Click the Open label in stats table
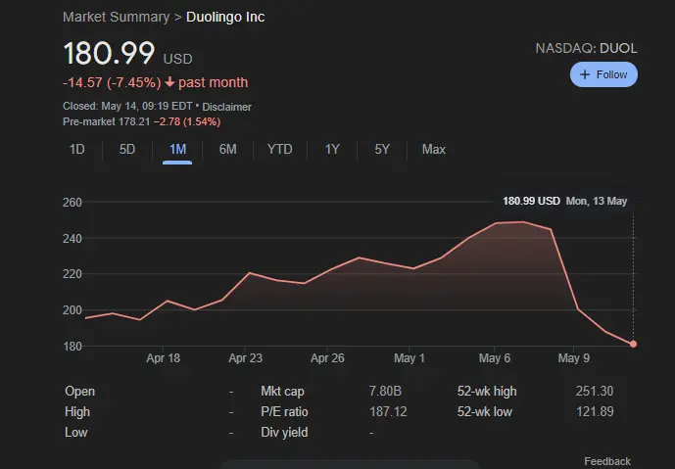675x469 pixels. [79, 391]
